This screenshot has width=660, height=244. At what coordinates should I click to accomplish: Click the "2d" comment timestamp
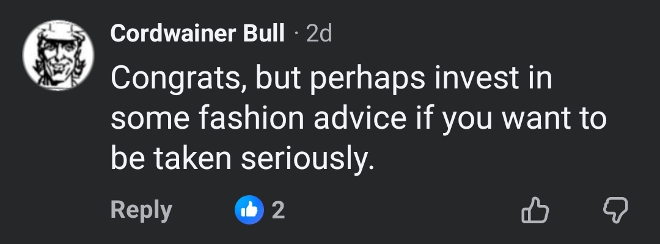tap(318, 34)
